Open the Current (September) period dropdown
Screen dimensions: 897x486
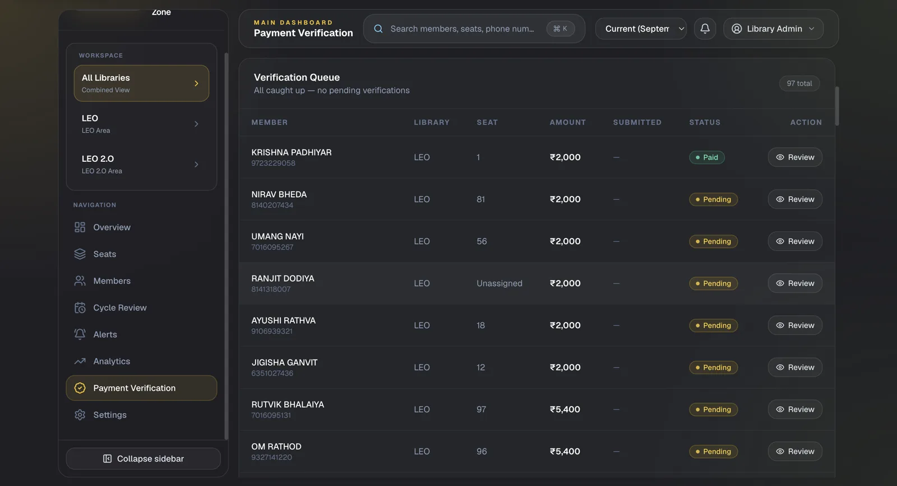(641, 29)
